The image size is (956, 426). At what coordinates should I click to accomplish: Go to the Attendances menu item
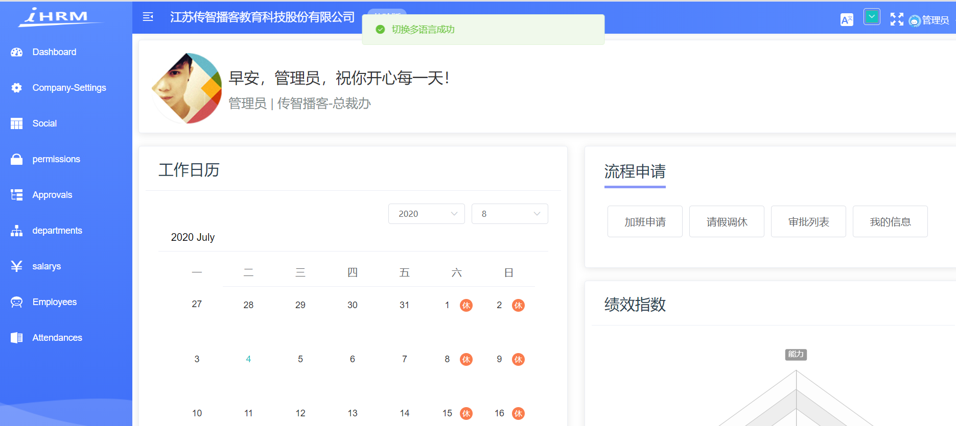click(57, 338)
